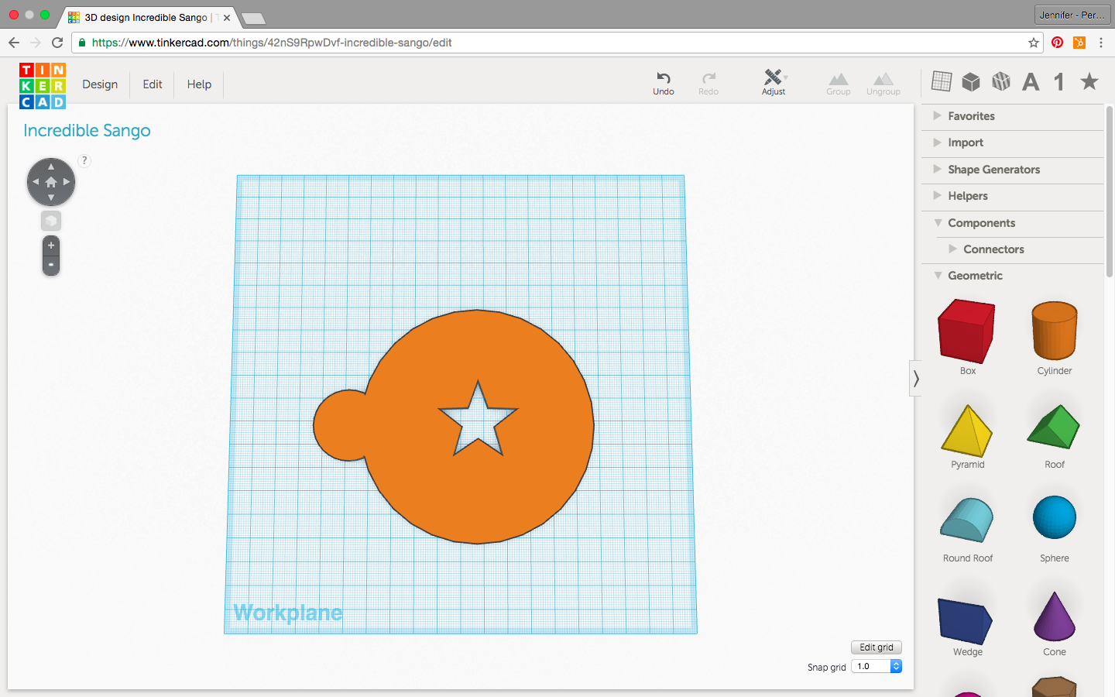1115x697 pixels.
Task: Rotate view left with arrow
Action: click(x=36, y=182)
